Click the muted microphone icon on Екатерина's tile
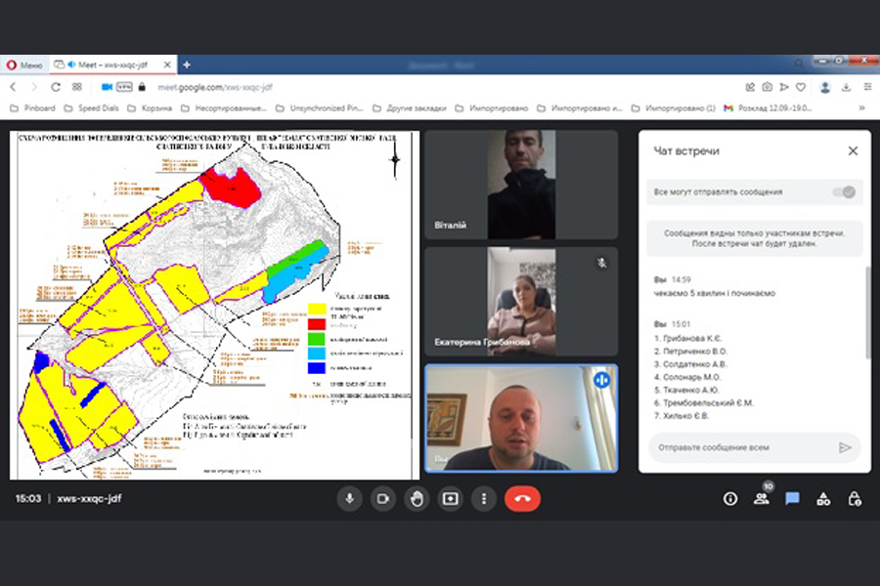The width and height of the screenshot is (880, 586). tap(601, 263)
